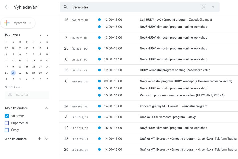Click the blue dot of 12:30–13:30 event
238x159 pixels.
[99, 70]
